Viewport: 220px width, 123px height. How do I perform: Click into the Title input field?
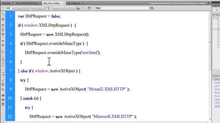tap(125, 8)
